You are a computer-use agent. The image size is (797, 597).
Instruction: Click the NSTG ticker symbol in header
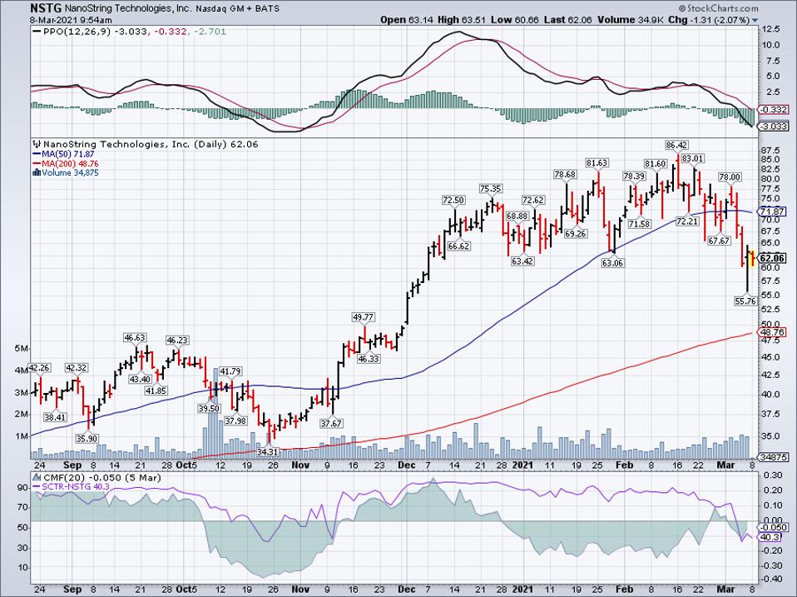coord(46,8)
